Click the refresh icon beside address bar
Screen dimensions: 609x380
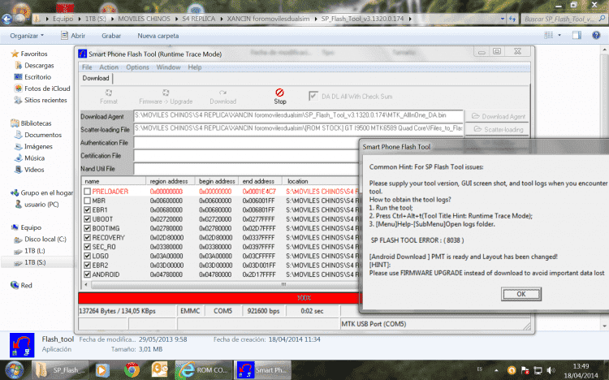click(512, 19)
